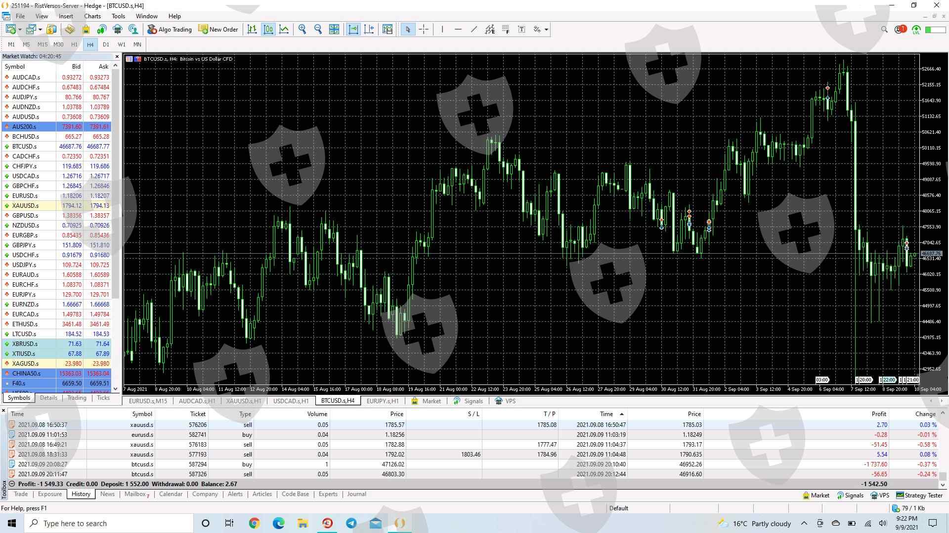Click the New Order button
Image resolution: width=949 pixels, height=533 pixels.
[218, 30]
